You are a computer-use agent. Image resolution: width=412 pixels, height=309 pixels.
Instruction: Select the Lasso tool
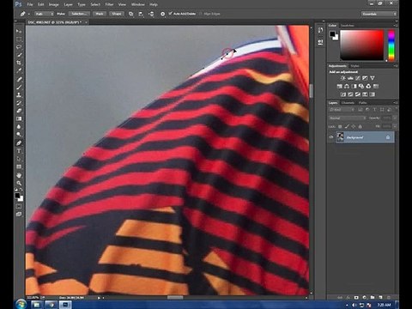click(x=19, y=47)
